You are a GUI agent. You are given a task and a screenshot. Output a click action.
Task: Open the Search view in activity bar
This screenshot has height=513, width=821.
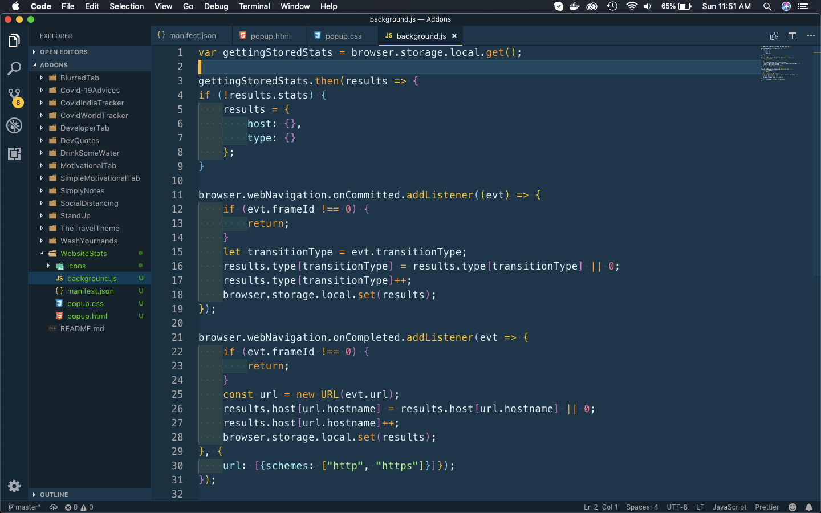click(14, 69)
